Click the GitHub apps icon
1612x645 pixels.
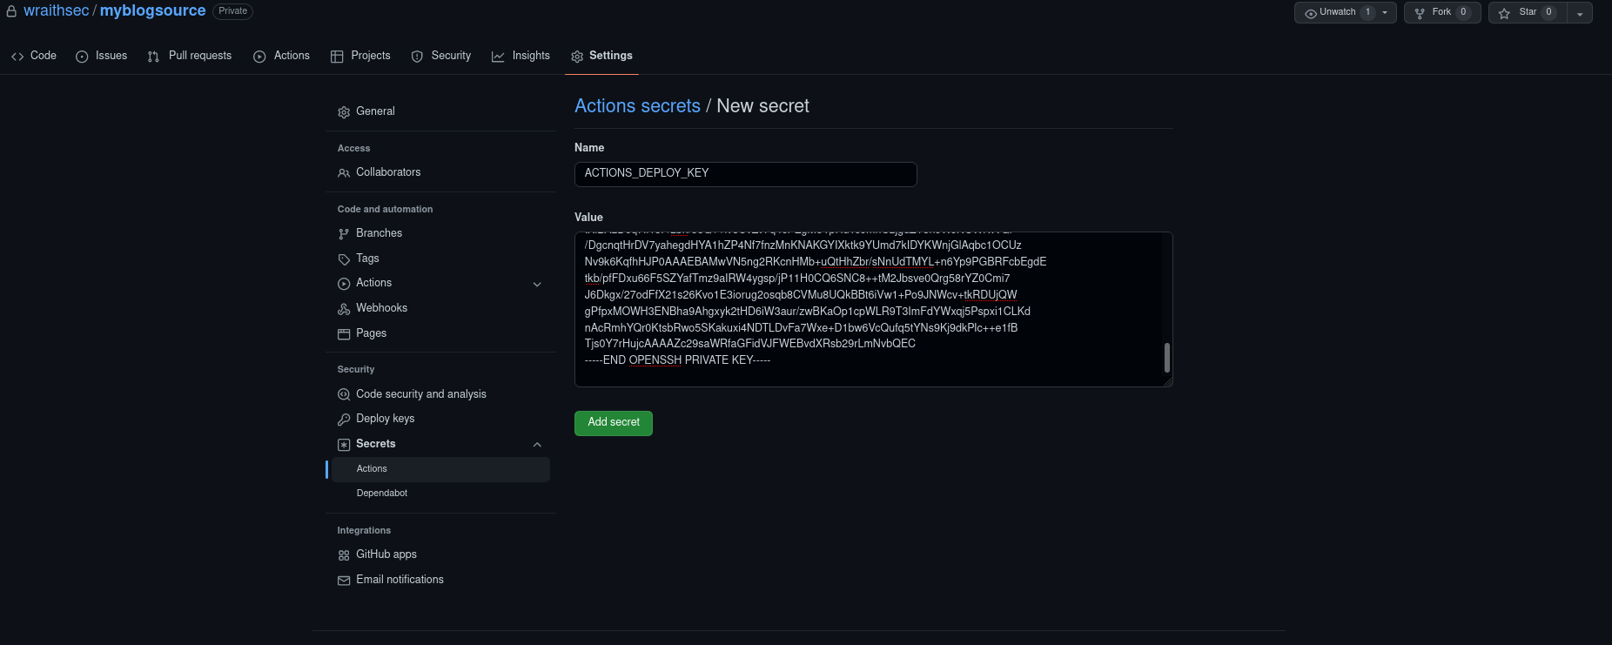point(344,555)
